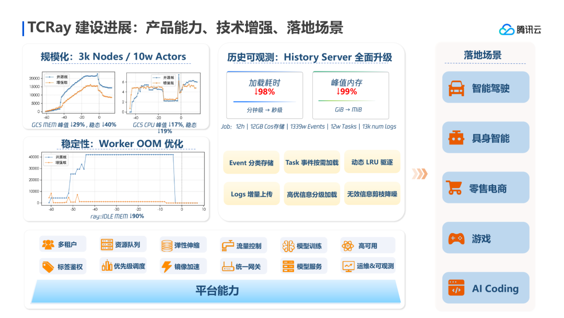Click the 高可用 atom icon
This screenshot has width=564, height=318.
click(348, 246)
